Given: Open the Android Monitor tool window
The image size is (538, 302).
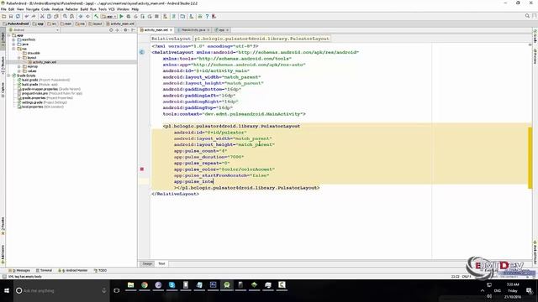Looking at the screenshot, I should click(73, 270).
